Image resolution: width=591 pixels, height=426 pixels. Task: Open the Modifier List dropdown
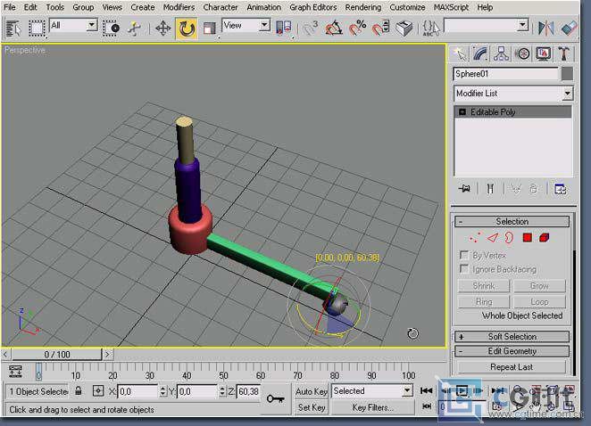click(x=567, y=94)
